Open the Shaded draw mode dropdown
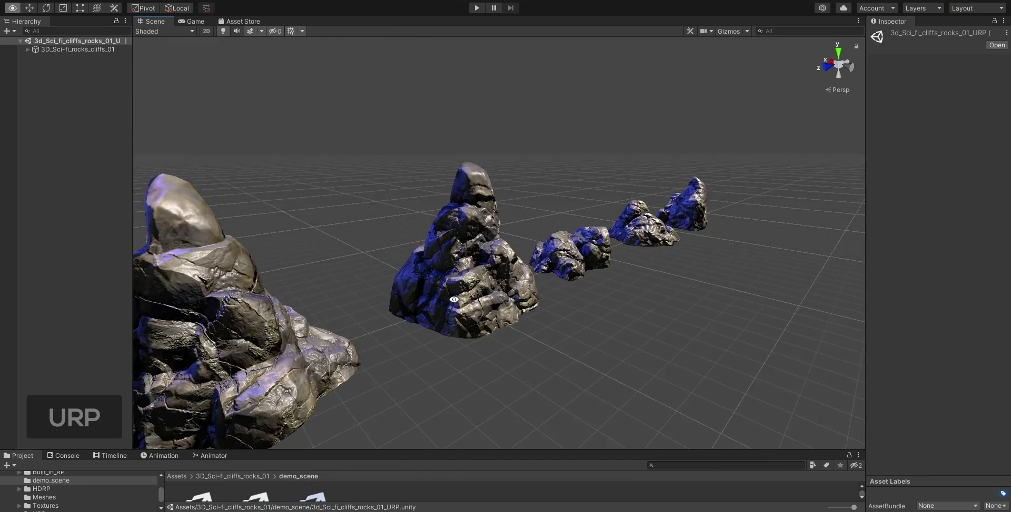This screenshot has height=512, width=1011. (165, 31)
